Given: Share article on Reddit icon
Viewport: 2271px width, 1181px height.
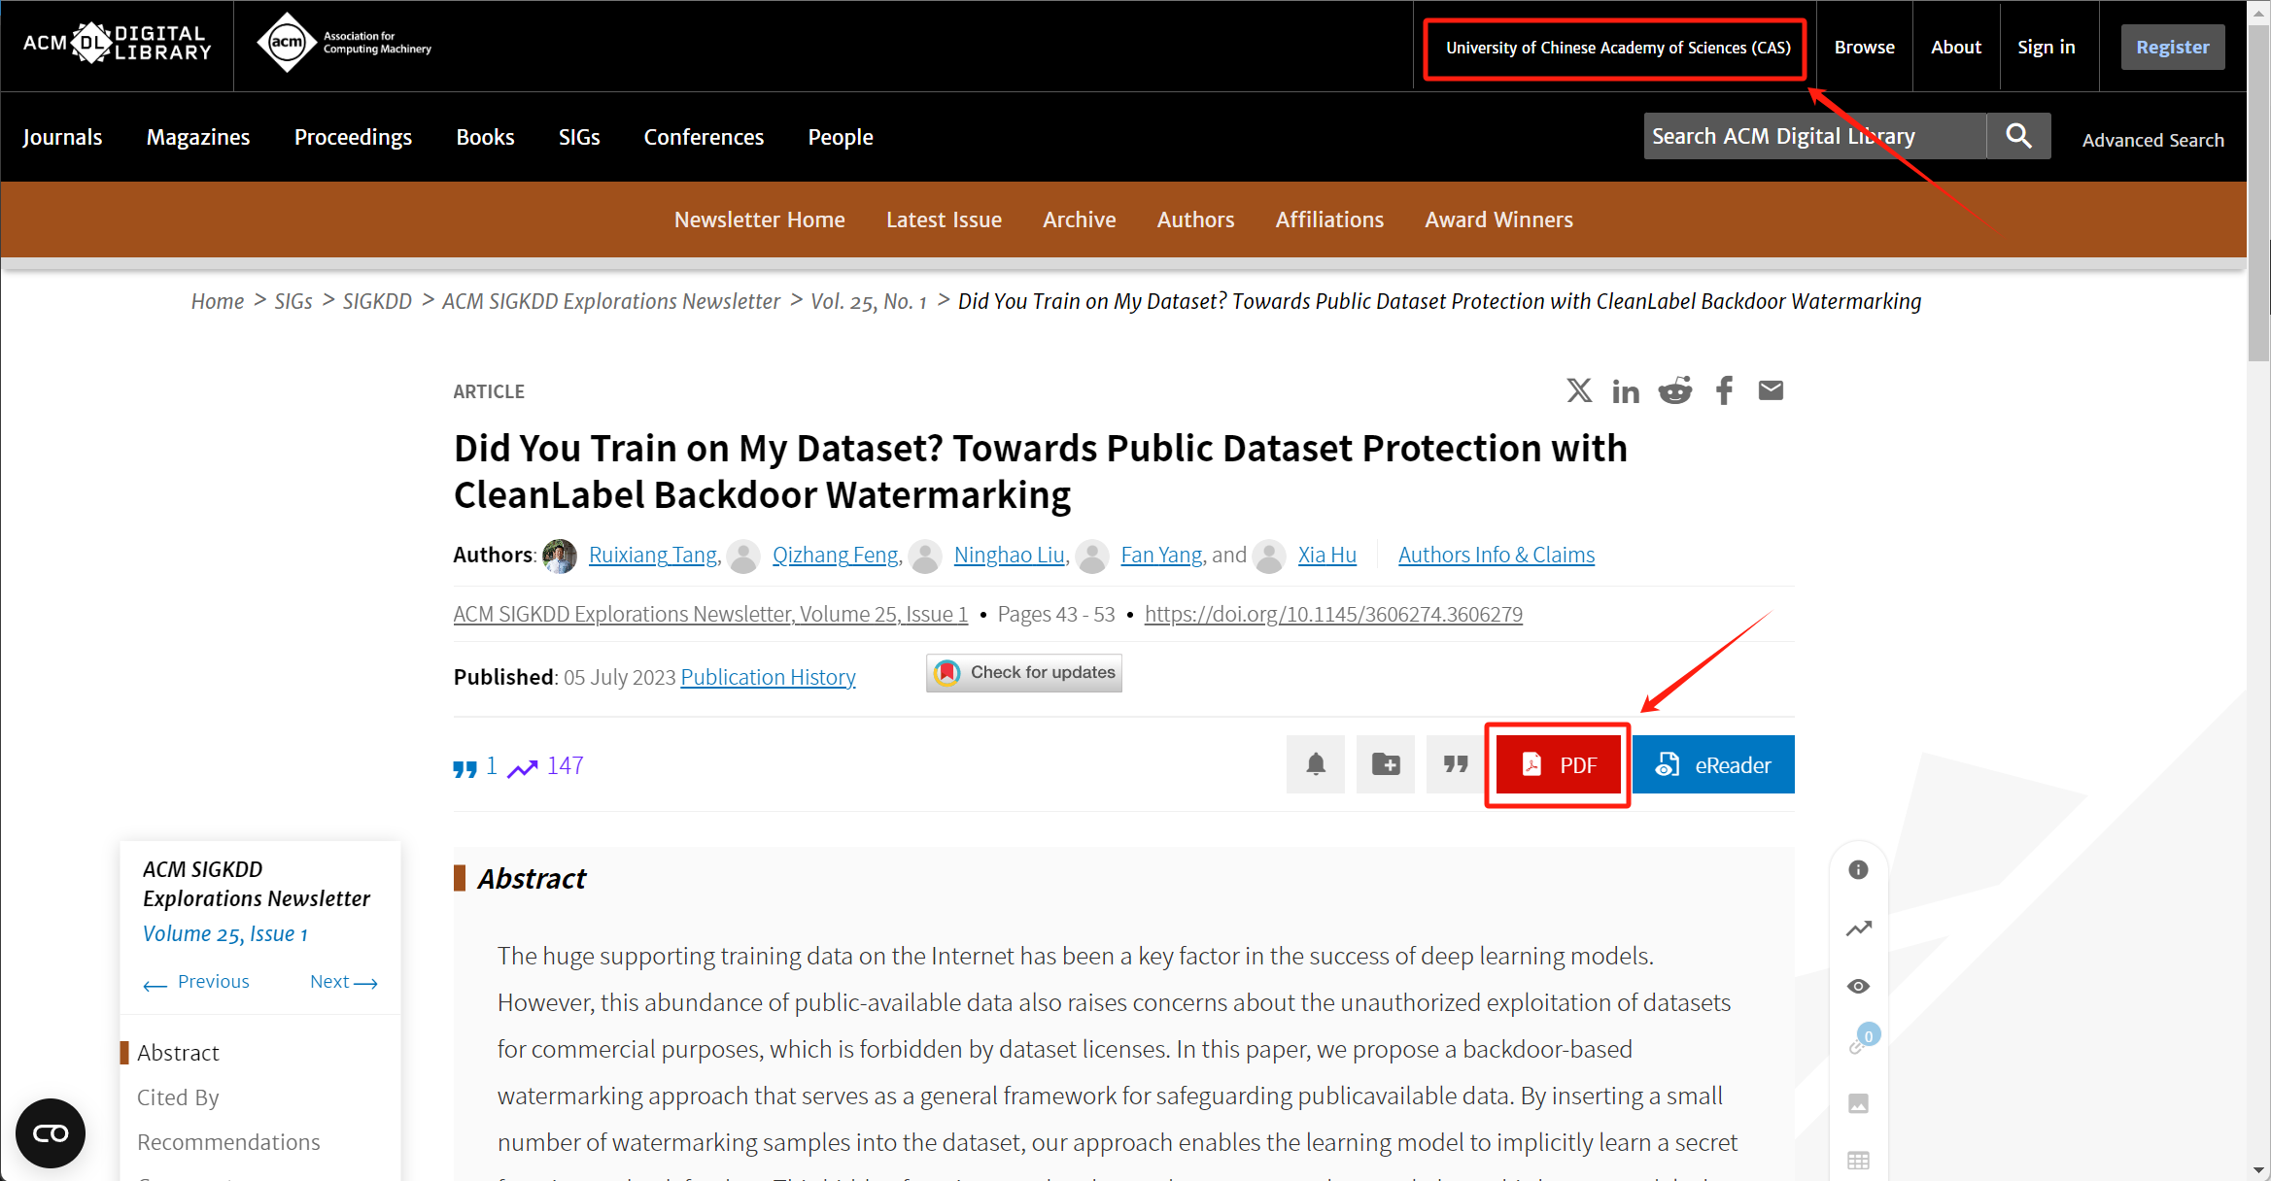Looking at the screenshot, I should 1674,390.
